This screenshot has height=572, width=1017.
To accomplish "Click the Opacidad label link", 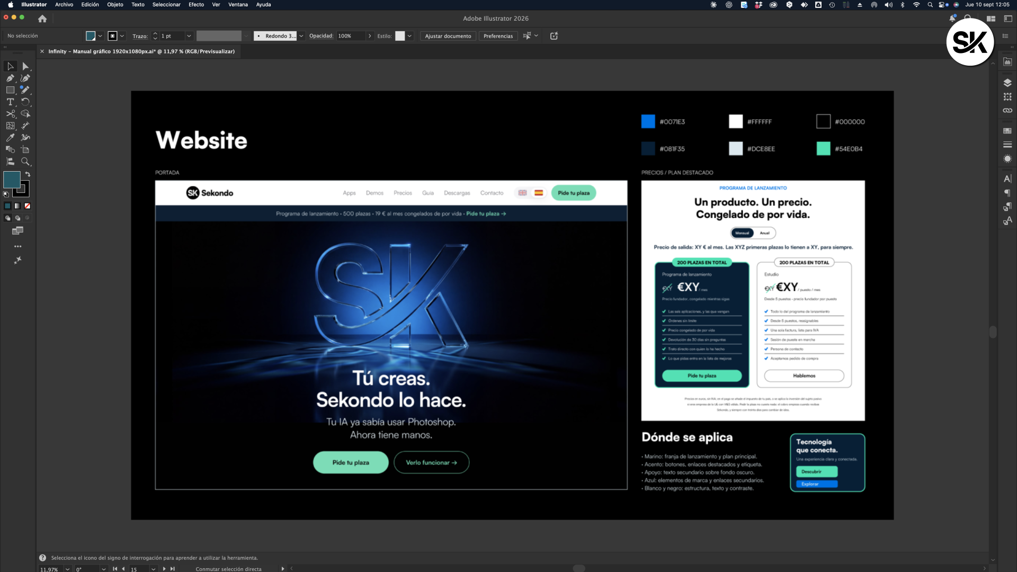I will click(321, 36).
